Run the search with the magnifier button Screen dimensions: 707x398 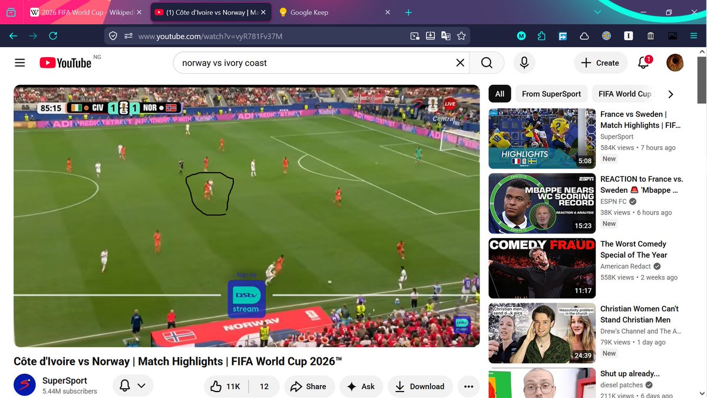click(487, 63)
